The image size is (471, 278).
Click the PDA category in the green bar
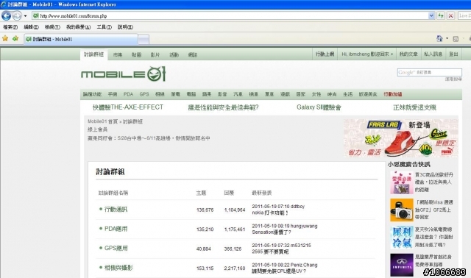coord(128,94)
